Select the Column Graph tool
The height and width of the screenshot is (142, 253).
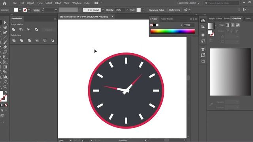click(5, 77)
